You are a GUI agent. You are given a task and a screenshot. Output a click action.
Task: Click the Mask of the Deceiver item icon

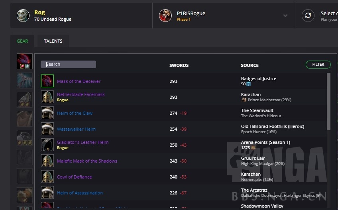47,81
